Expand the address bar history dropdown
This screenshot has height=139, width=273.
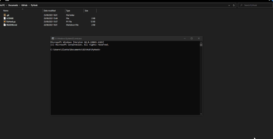pos(229,5)
